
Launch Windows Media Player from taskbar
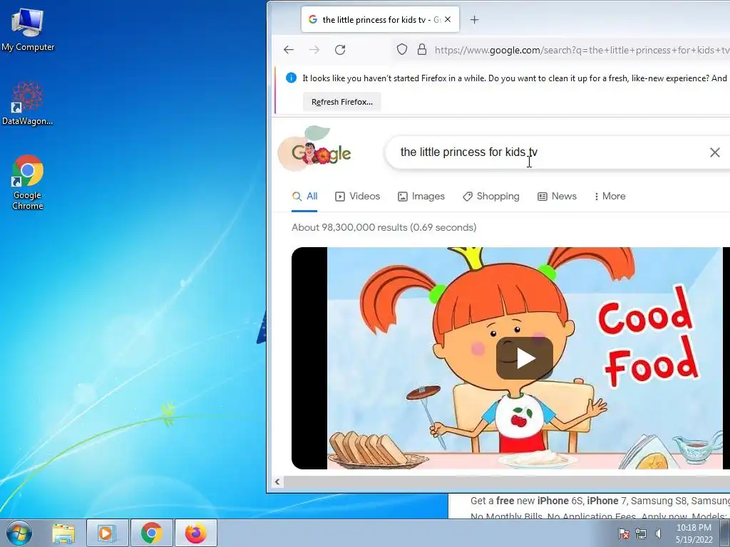pos(107,533)
